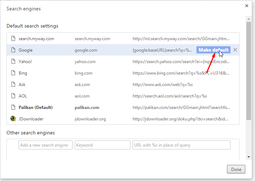Click the Done button
The width and height of the screenshot is (255, 181).
coord(236,169)
